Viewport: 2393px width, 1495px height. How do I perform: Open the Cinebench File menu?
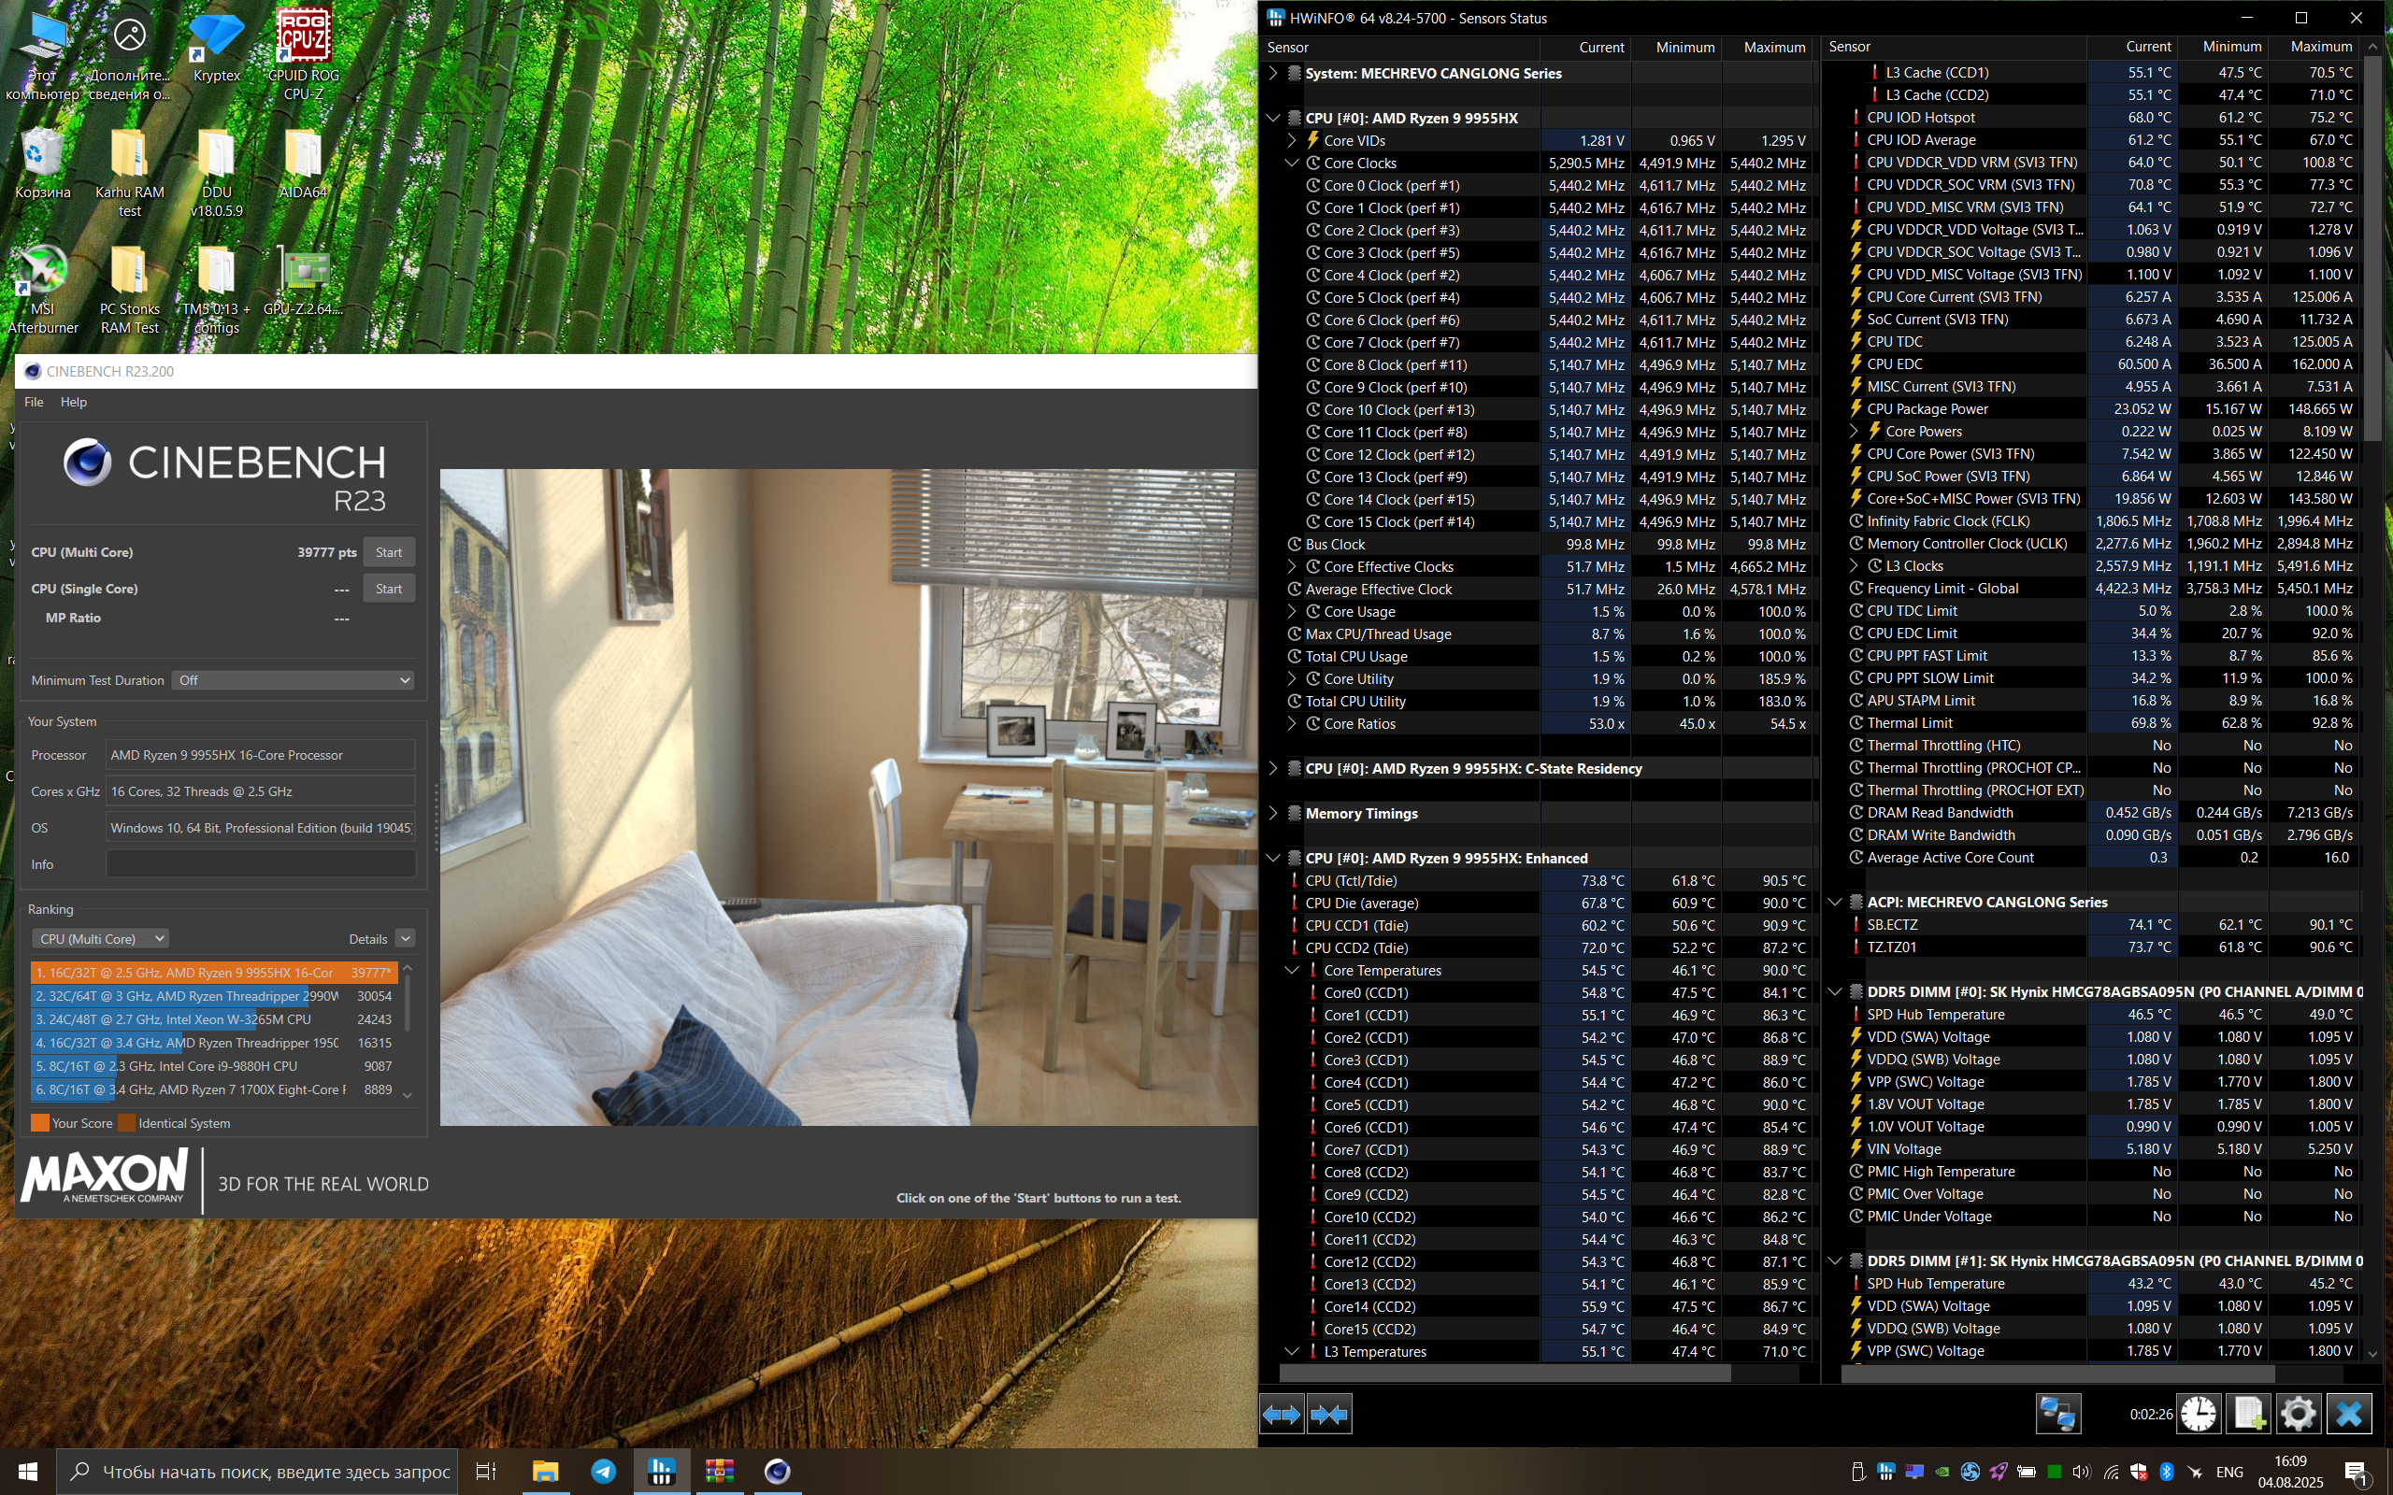point(34,402)
